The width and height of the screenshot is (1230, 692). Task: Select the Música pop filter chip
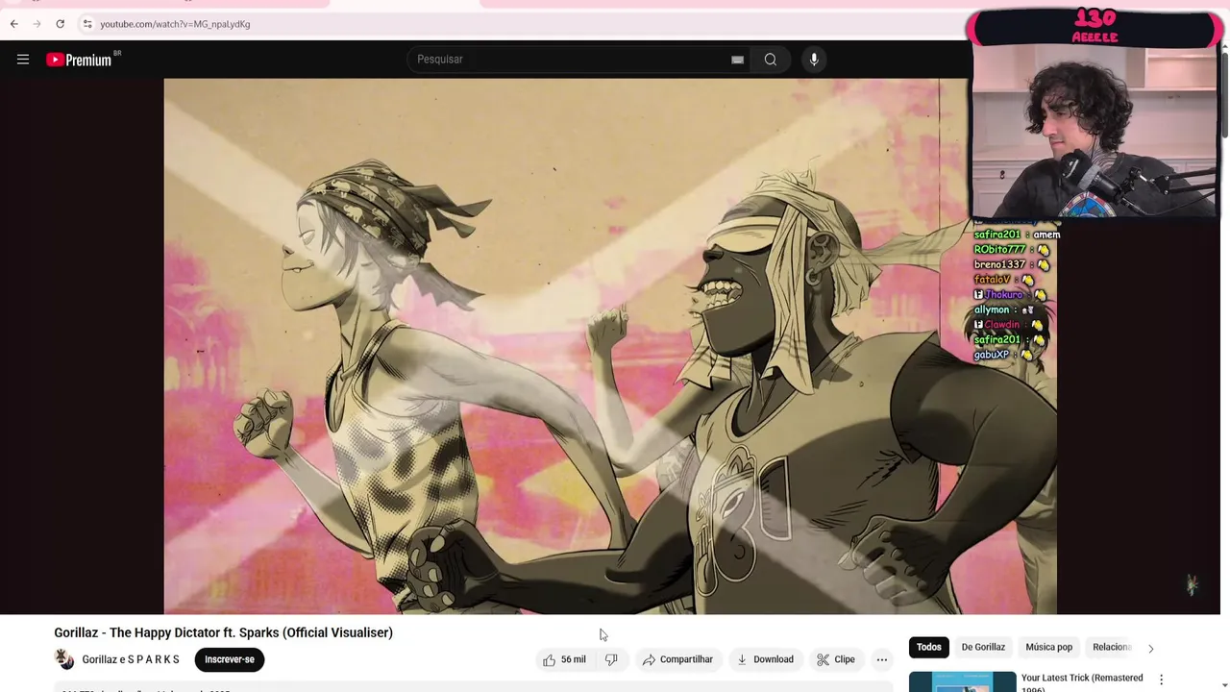pyautogui.click(x=1048, y=647)
